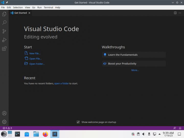The width and height of the screenshot is (184, 138).
Task: Click the New File... link
Action: tap(35, 53)
